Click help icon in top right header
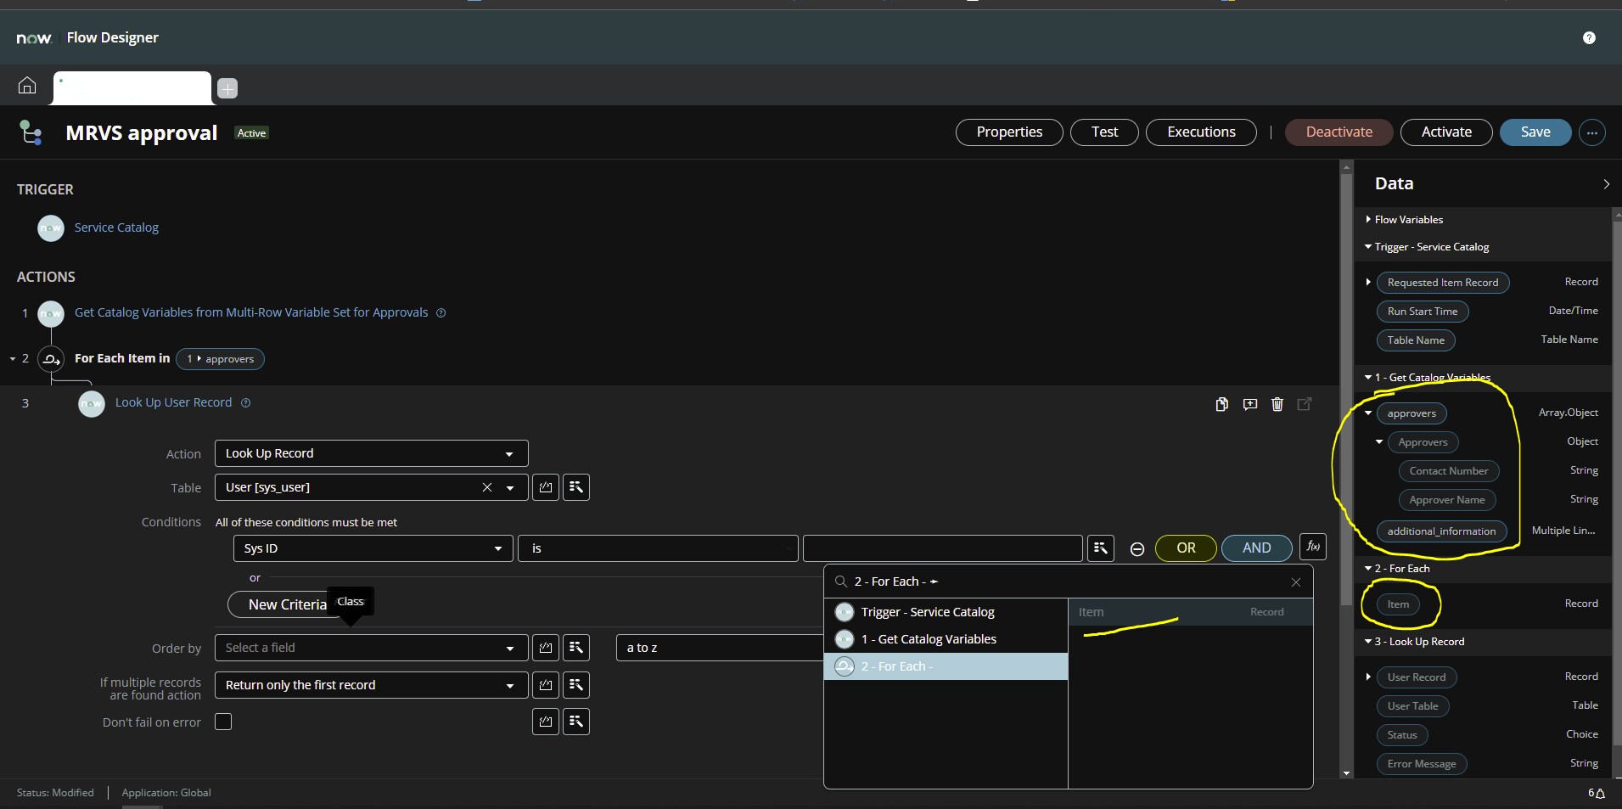The image size is (1622, 809). [x=1589, y=37]
